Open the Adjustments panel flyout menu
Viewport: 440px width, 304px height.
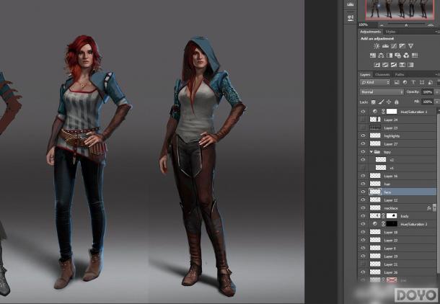coord(437,32)
